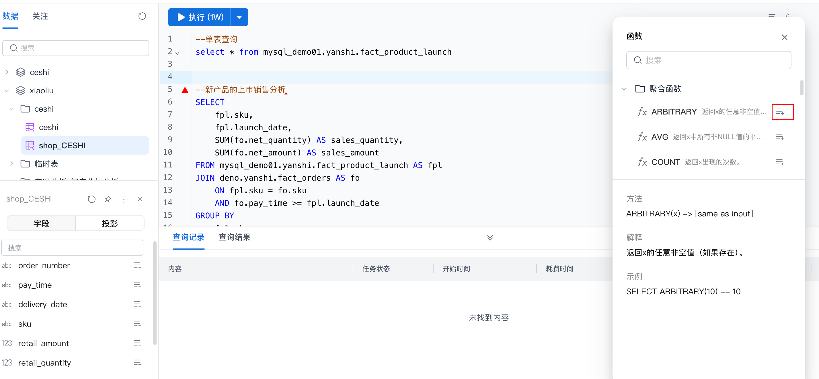Close the 函数 panel
Viewport: 819px width, 379px height.
[784, 37]
